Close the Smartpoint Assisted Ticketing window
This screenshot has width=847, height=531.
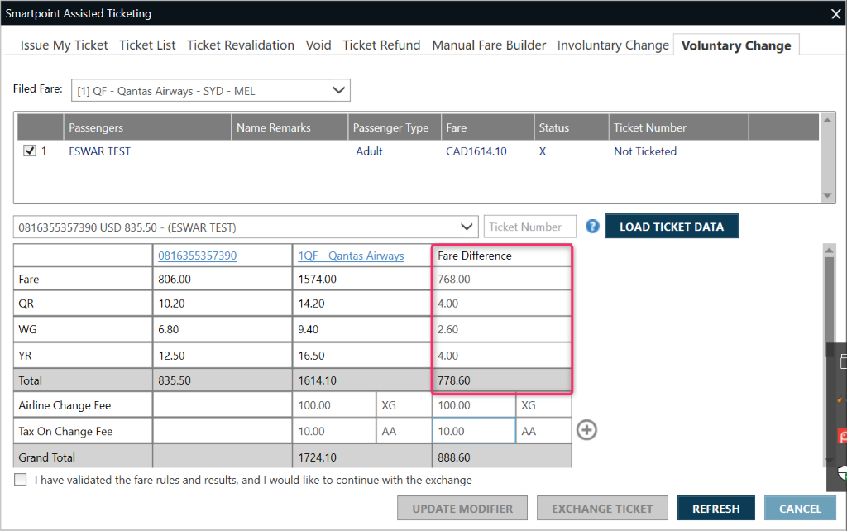(835, 13)
